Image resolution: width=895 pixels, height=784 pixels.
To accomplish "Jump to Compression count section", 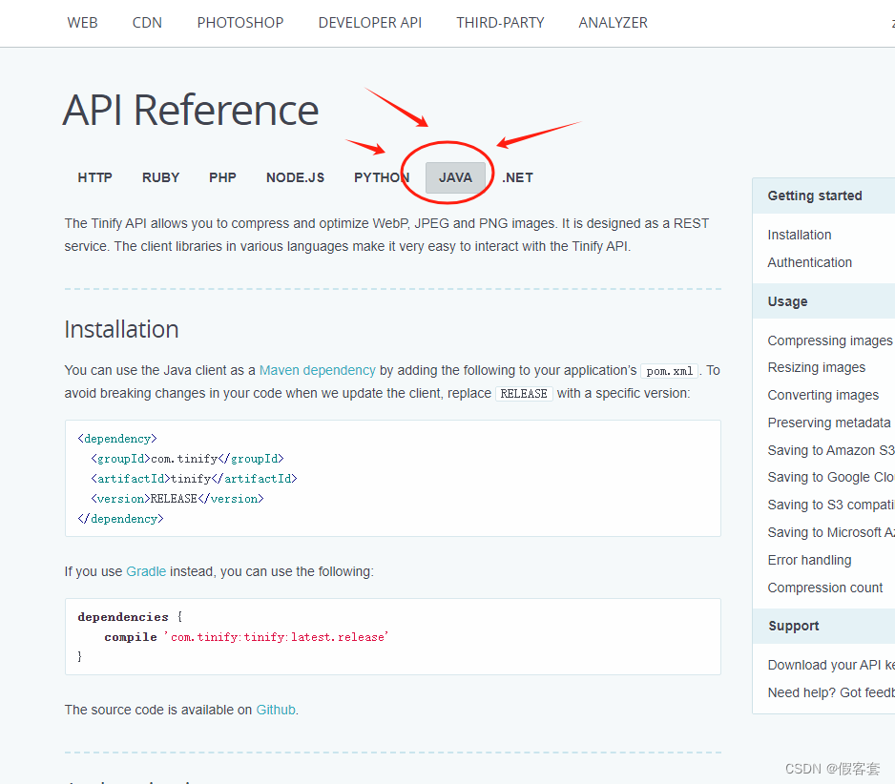I will pyautogui.click(x=824, y=588).
